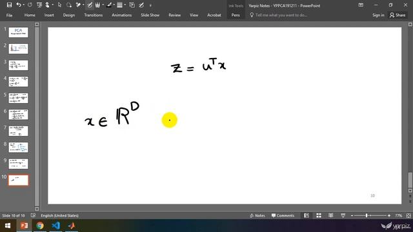Toggle the Comments pane button
Viewport: 413px width, 232px height.
tap(283, 215)
